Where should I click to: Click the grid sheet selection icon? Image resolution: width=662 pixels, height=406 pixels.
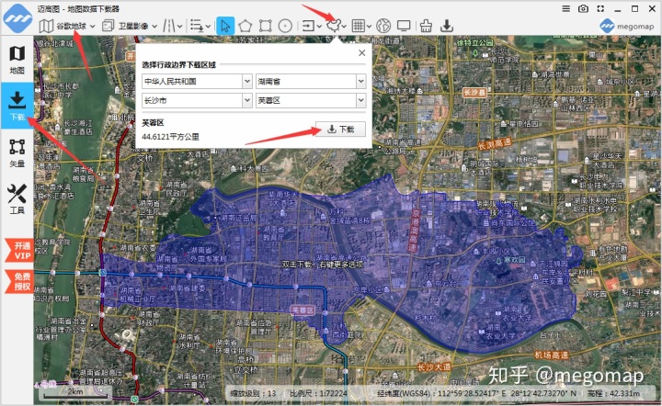pos(358,26)
